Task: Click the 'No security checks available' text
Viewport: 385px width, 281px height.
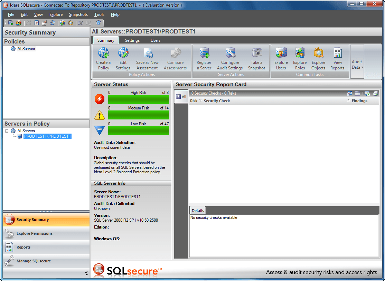Action: (214, 217)
